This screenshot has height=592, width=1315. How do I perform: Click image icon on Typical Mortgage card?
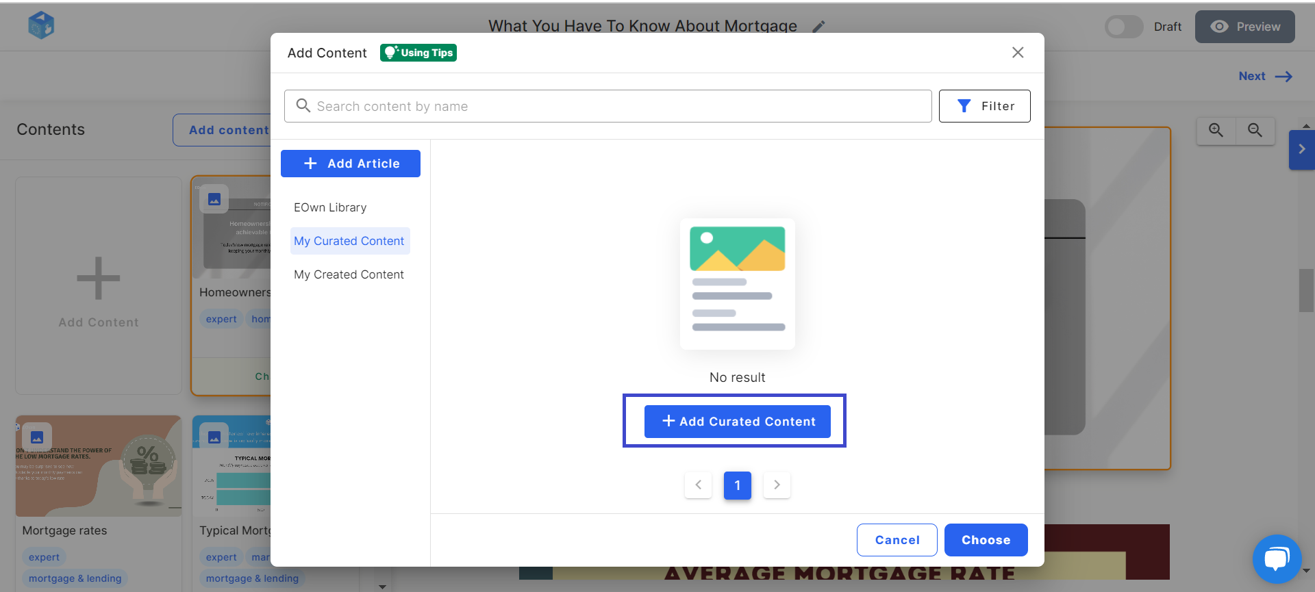pyautogui.click(x=214, y=437)
